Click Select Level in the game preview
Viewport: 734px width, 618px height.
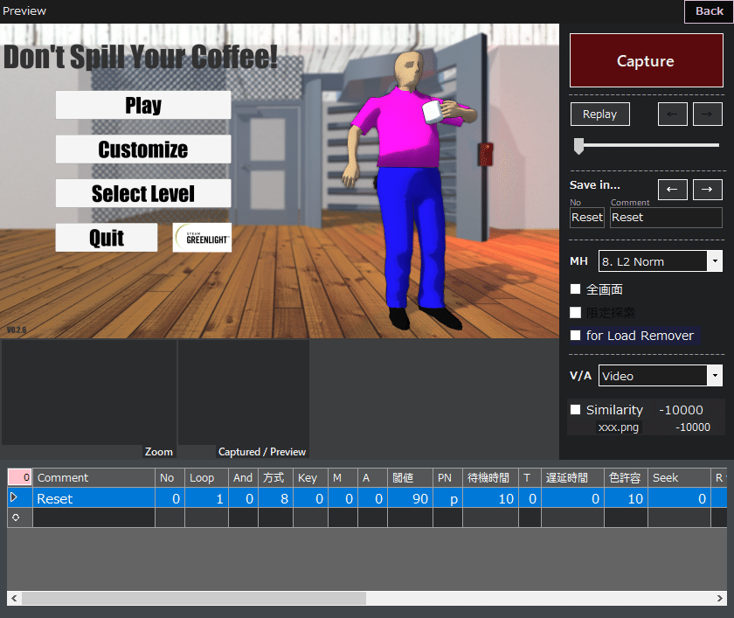pos(143,193)
